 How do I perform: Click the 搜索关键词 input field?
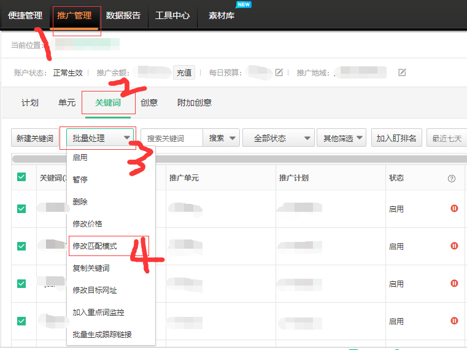click(172, 139)
